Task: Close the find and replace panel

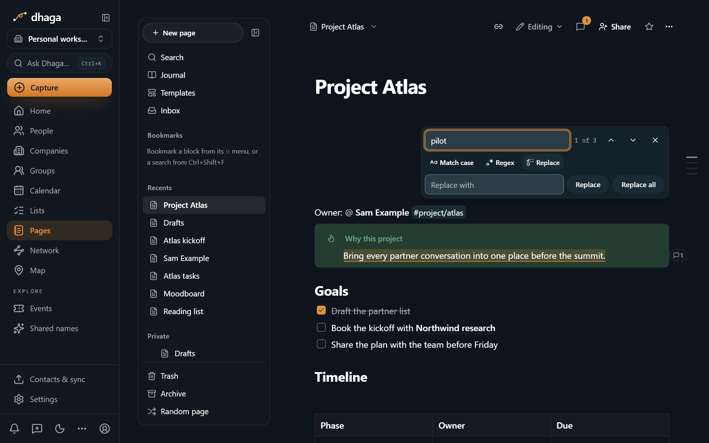Action: 655,140
